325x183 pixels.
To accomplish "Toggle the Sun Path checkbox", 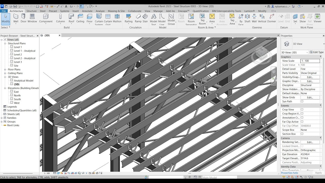I will [302, 101].
